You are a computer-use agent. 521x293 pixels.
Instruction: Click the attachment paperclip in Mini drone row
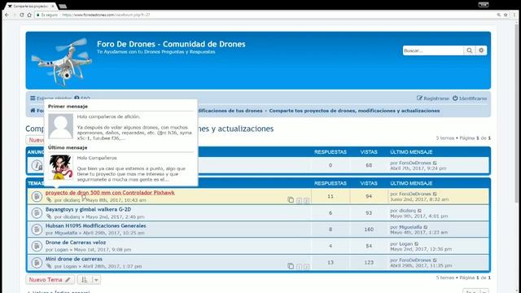coord(49,266)
